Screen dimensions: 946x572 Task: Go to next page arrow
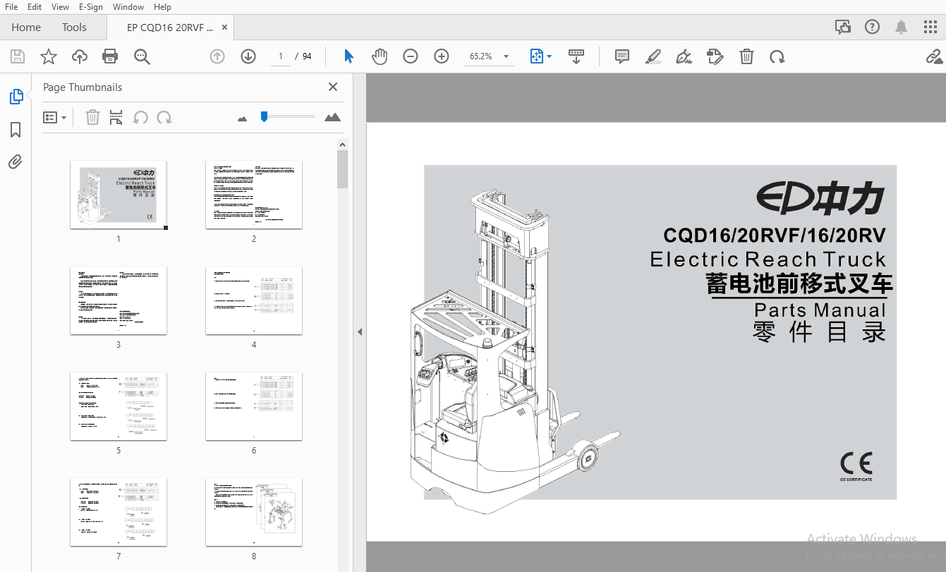point(248,56)
